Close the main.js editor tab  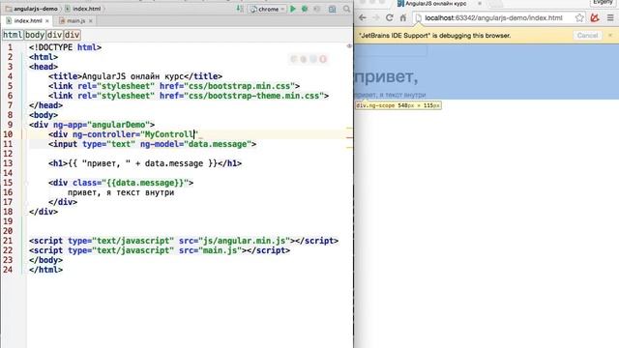click(x=90, y=21)
